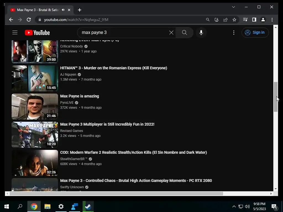283x212 pixels.
Task: Sign in to YouTube
Action: click(x=255, y=33)
